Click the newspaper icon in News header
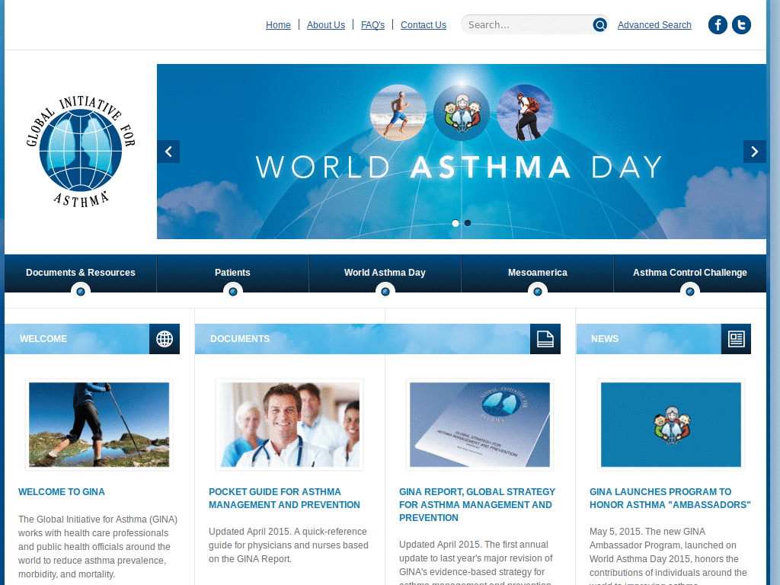 tap(737, 339)
